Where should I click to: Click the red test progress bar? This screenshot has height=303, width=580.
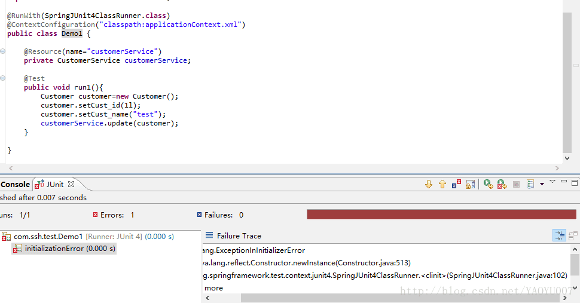tap(441, 215)
